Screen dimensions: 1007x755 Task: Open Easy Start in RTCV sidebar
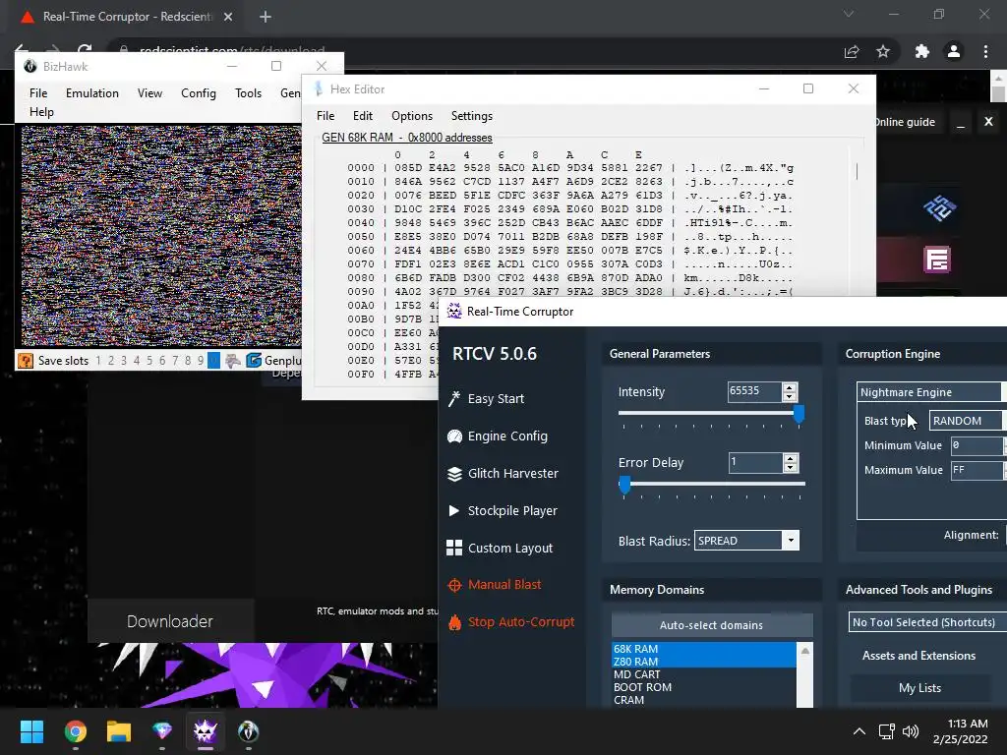[486, 399]
